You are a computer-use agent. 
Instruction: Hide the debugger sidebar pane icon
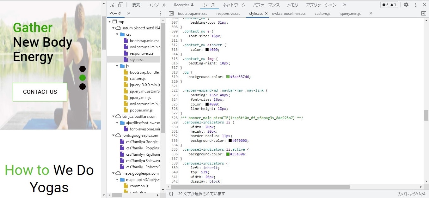coord(424,14)
